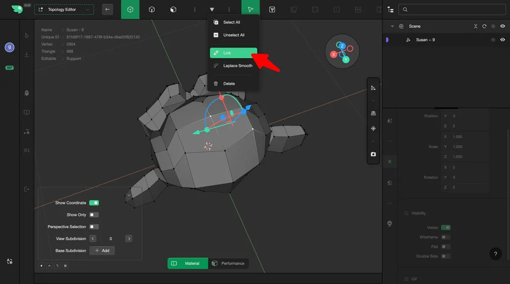The image size is (510, 284).
Task: Select the camera screenshot icon
Action: pos(373,154)
